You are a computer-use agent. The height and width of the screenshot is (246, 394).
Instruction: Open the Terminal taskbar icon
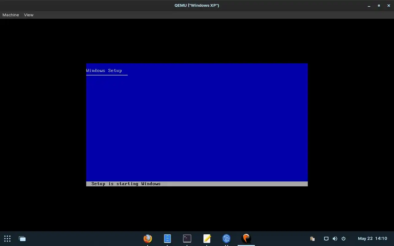tap(187, 238)
